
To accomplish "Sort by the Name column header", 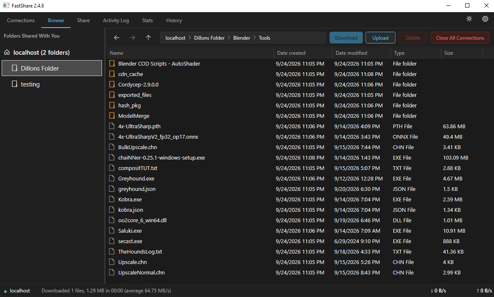I will coord(190,53).
